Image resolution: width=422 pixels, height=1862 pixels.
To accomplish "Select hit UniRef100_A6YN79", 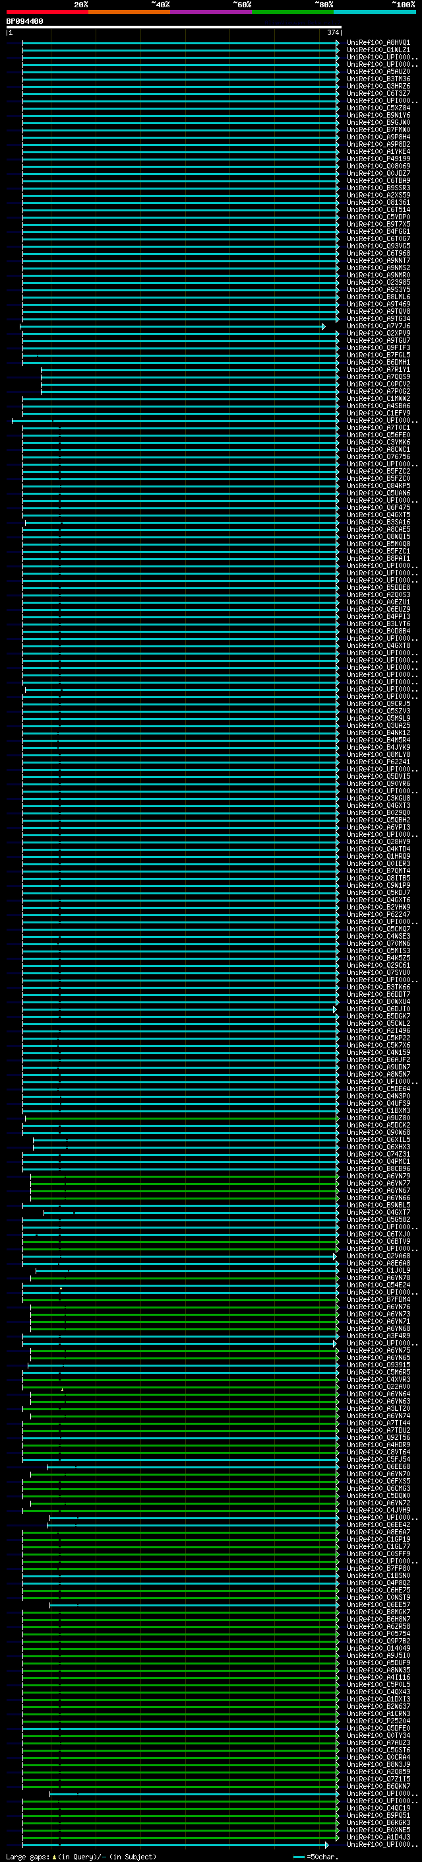I will pos(378,1176).
